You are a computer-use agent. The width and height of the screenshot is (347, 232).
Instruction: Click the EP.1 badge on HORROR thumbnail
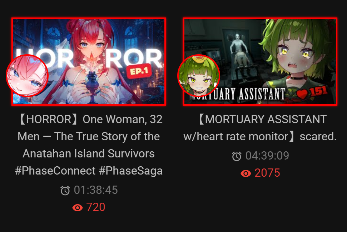[x=139, y=71]
